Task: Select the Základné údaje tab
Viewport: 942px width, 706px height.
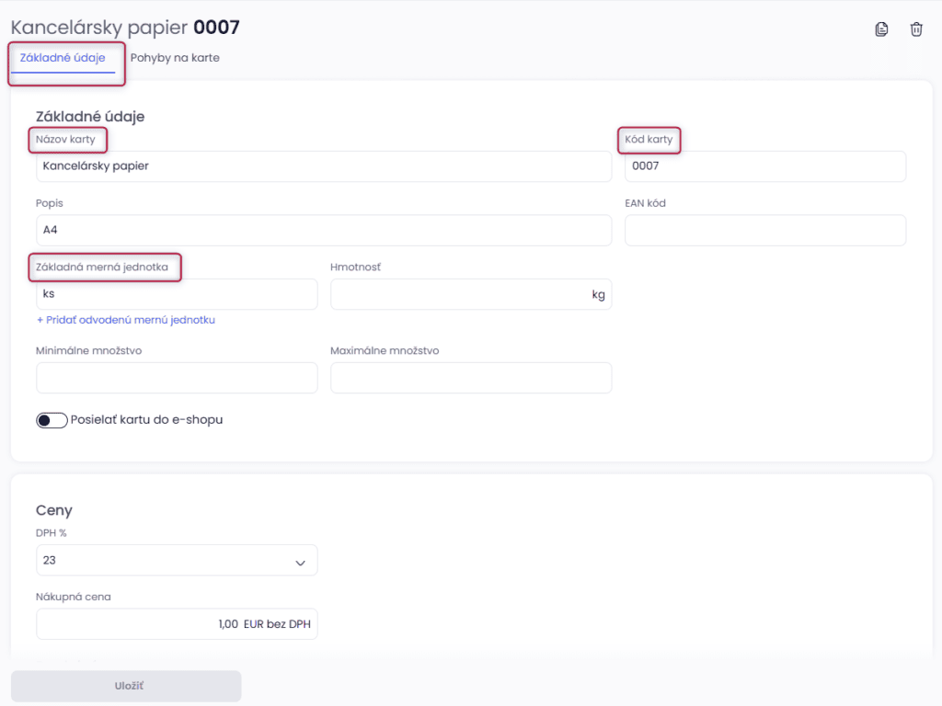Action: tap(63, 58)
